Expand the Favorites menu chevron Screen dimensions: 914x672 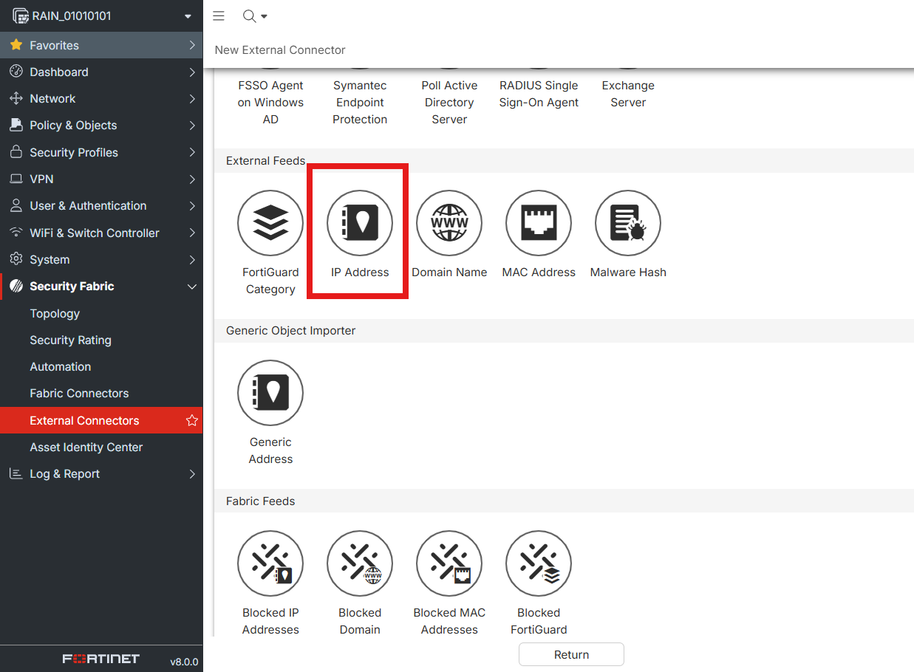pos(192,46)
